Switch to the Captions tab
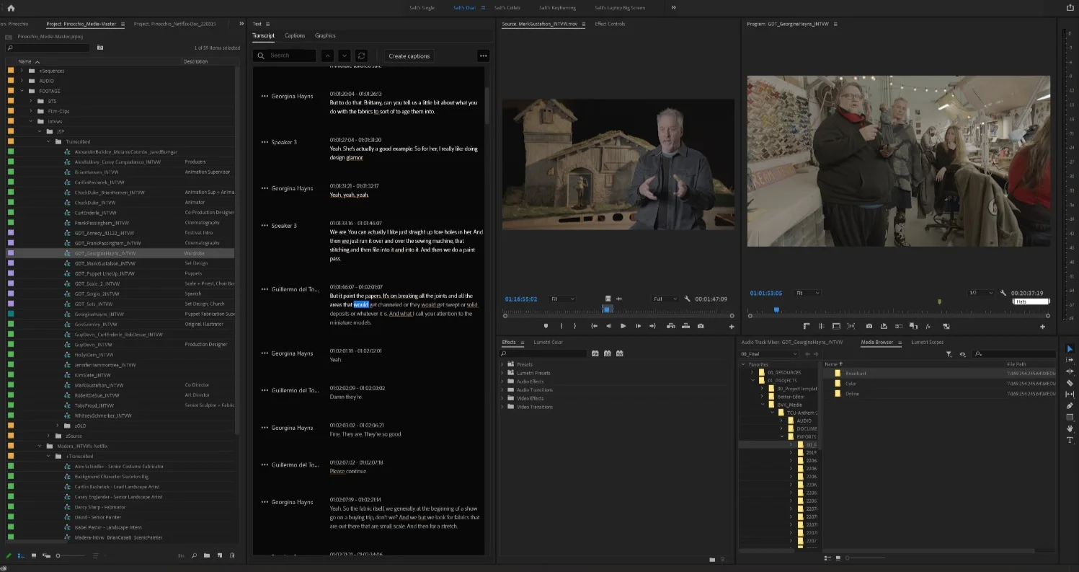Image resolution: width=1079 pixels, height=572 pixels. pyautogui.click(x=294, y=35)
